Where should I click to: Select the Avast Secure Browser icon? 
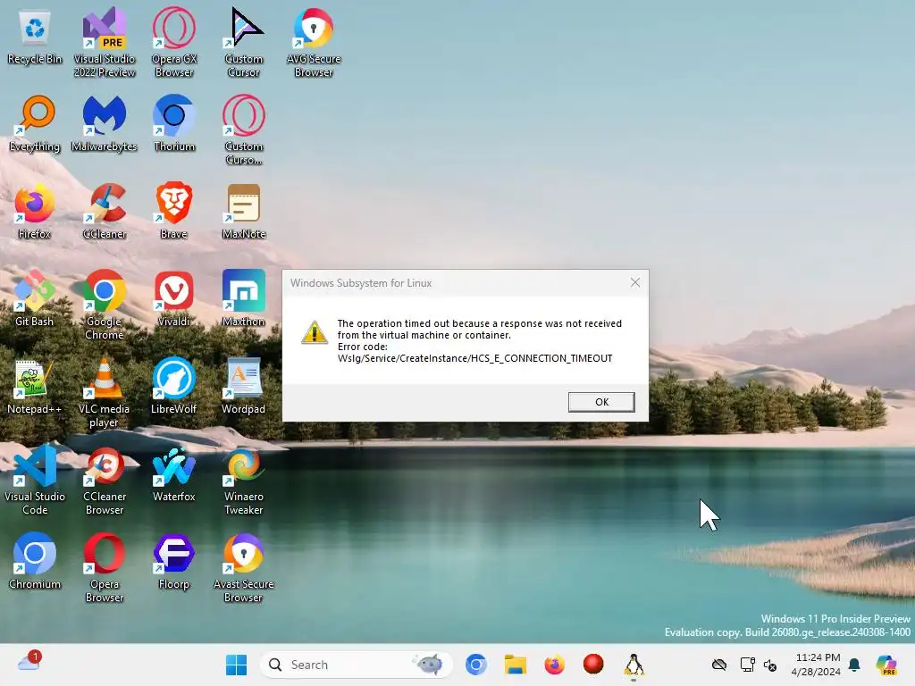tap(244, 567)
